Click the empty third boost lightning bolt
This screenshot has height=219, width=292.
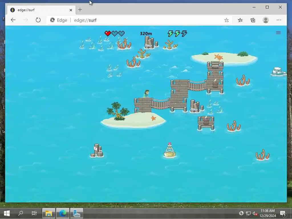[184, 34]
